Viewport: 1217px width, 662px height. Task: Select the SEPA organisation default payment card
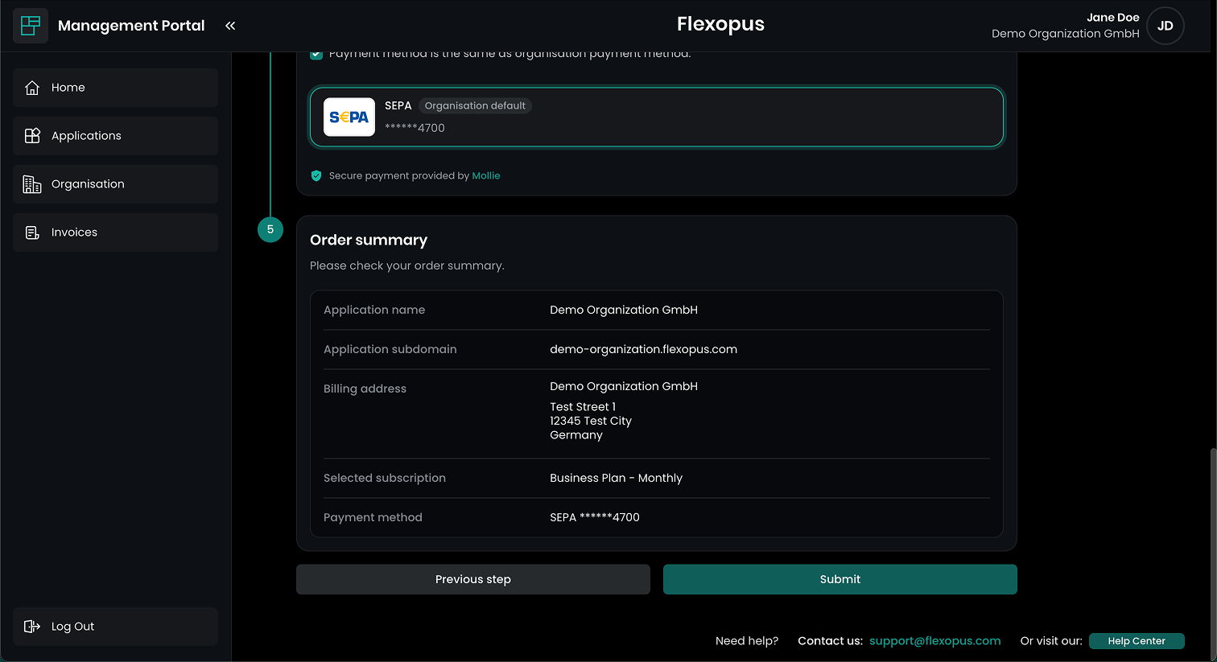pyautogui.click(x=656, y=117)
